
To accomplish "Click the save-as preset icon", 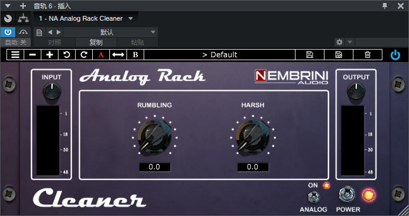I will 339,55.
